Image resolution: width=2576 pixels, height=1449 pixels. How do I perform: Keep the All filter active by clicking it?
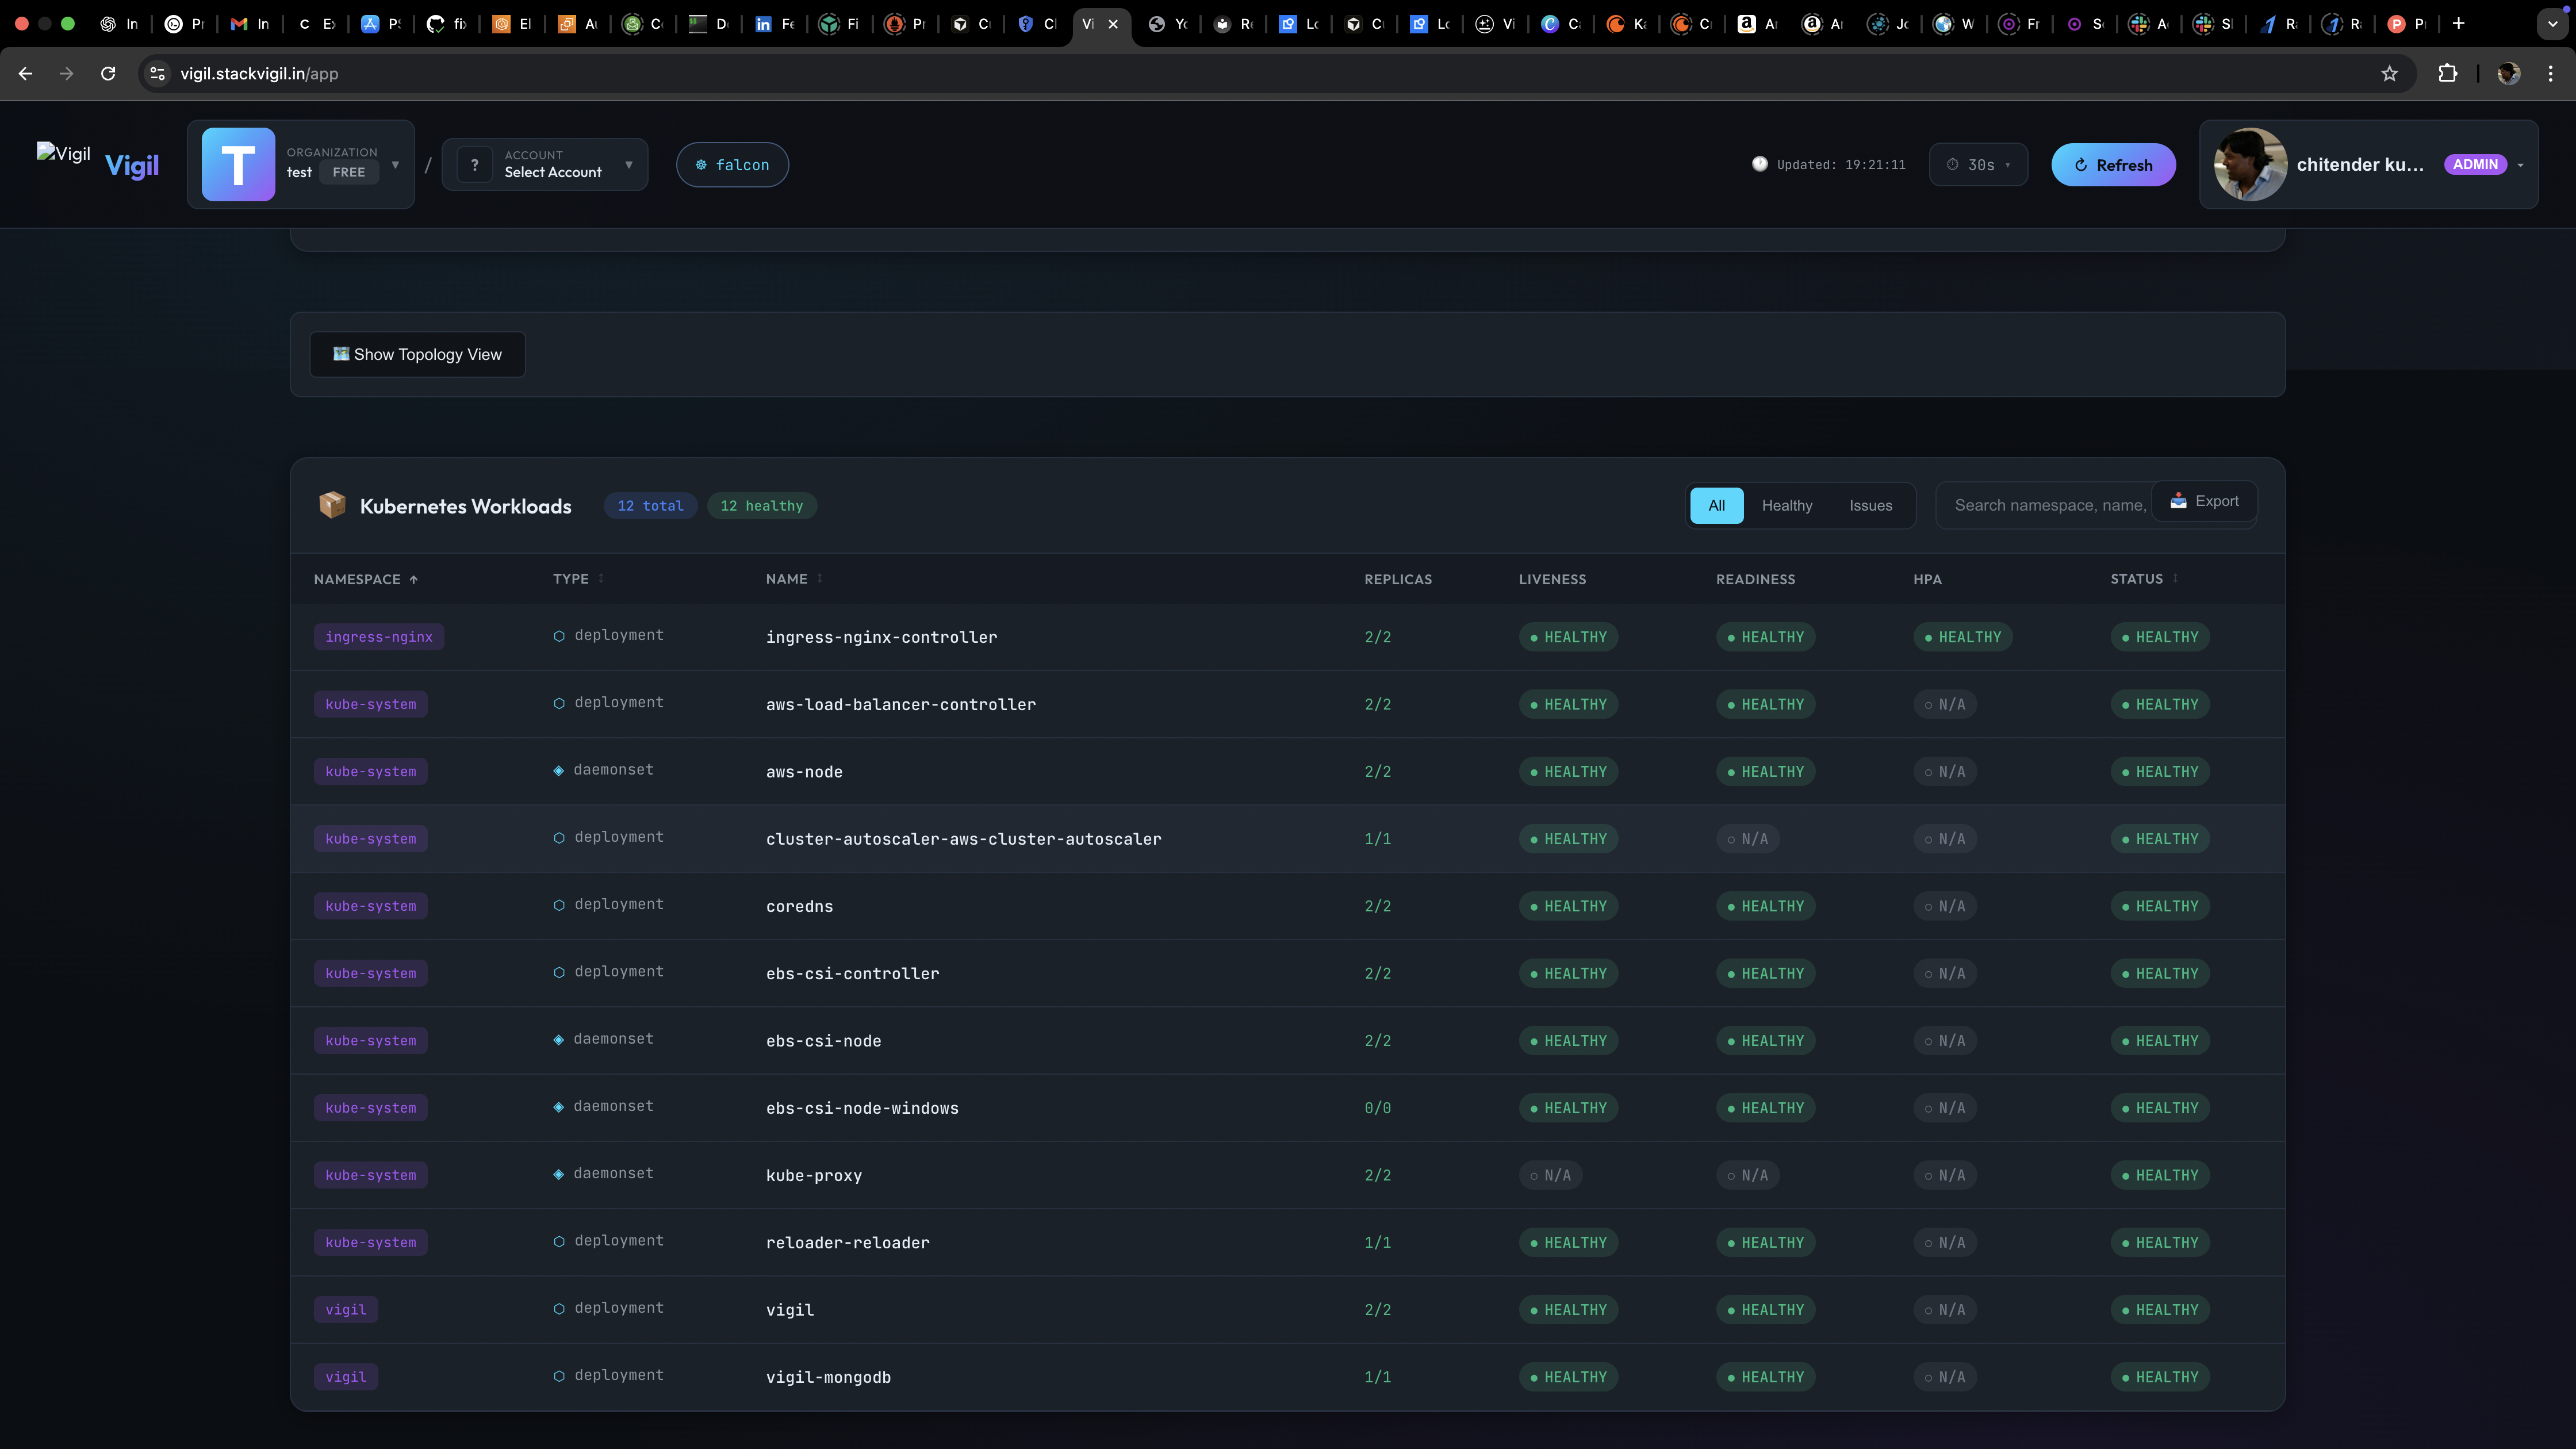click(x=1716, y=505)
